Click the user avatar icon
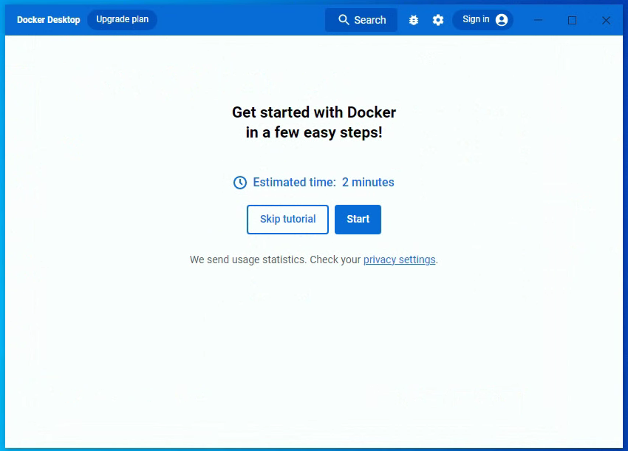 click(x=502, y=20)
